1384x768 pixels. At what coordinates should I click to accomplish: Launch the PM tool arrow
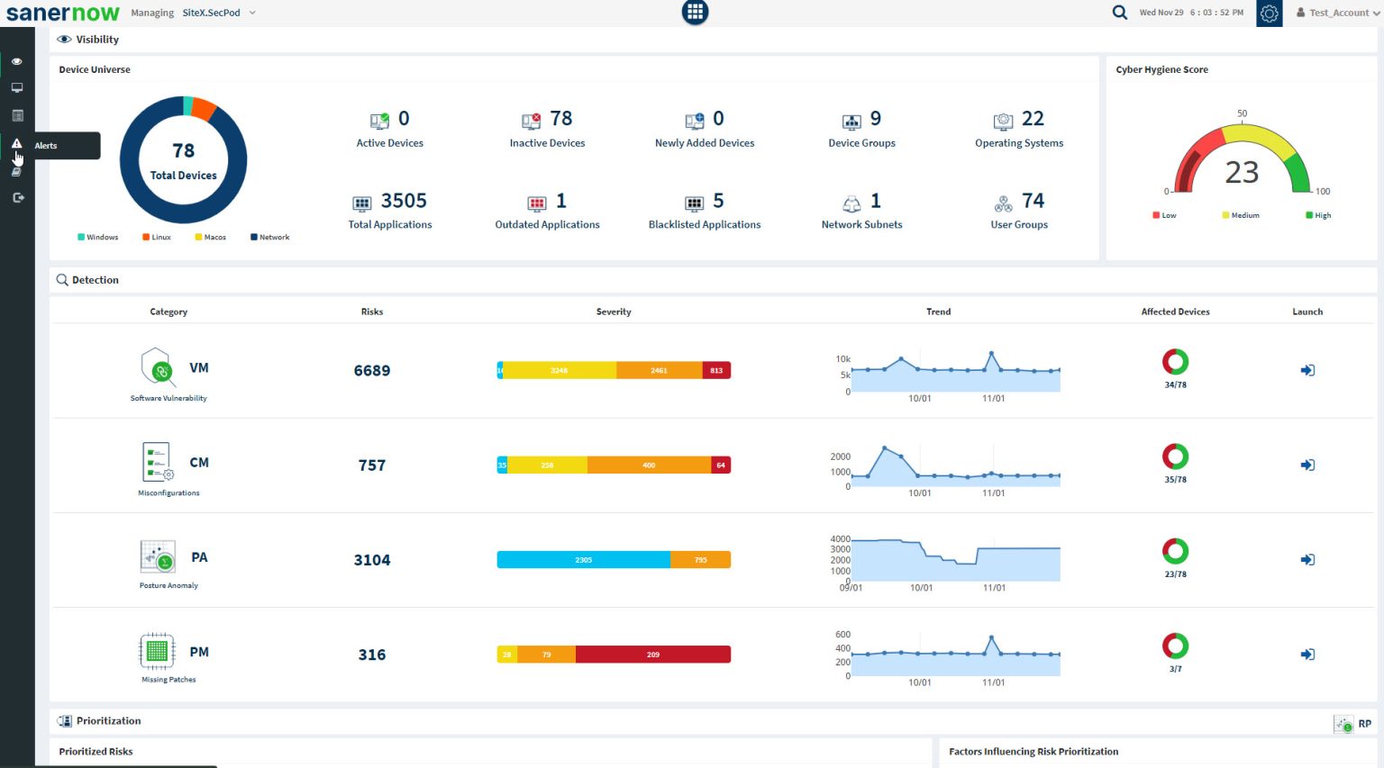[1307, 655]
